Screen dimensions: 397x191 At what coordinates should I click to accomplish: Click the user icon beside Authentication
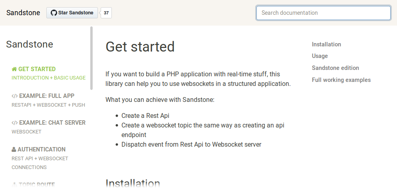point(14,149)
